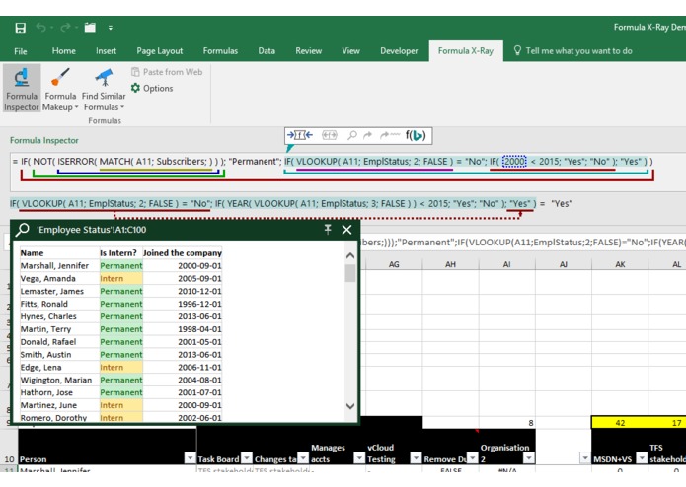Open the MSDN+VS filter dropdown
Viewport: 686px width, 487px height.
click(642, 457)
